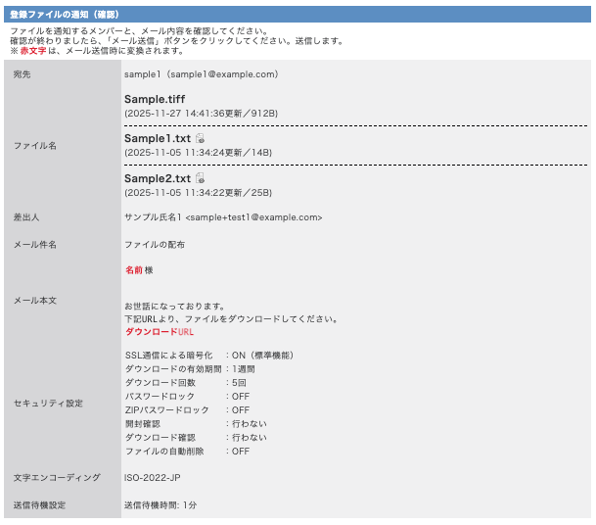Screen dimensions: 596x525
Task: Click the 宛先 row label
Action: (x=23, y=74)
